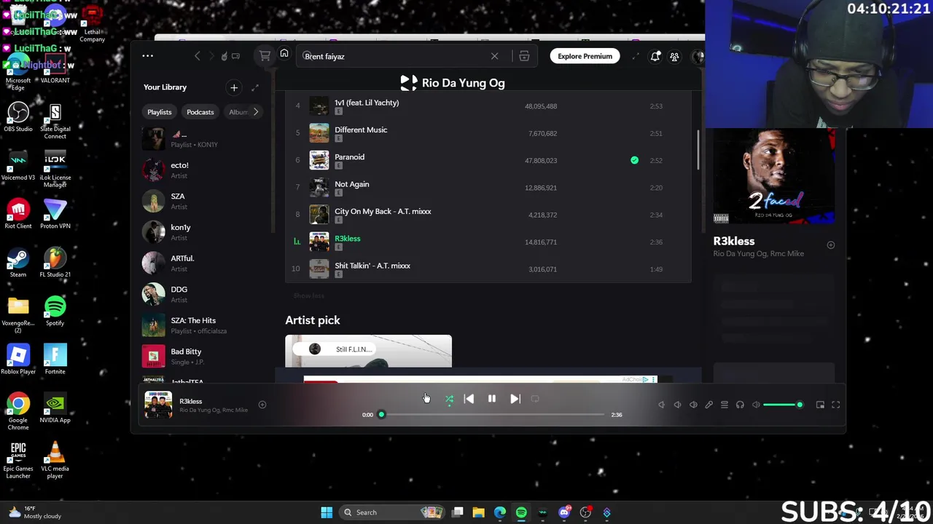Play the track Different Music
933x524 pixels.
tap(488, 133)
